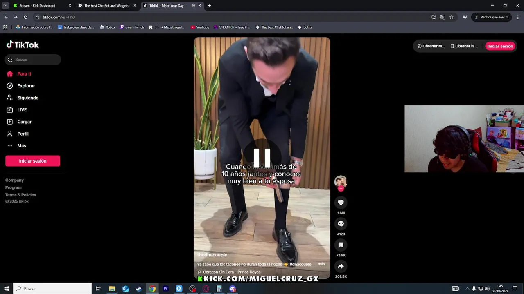Image resolution: width=524 pixels, height=294 pixels.
Task: Open the Chrome three-dot menu
Action: click(518, 17)
